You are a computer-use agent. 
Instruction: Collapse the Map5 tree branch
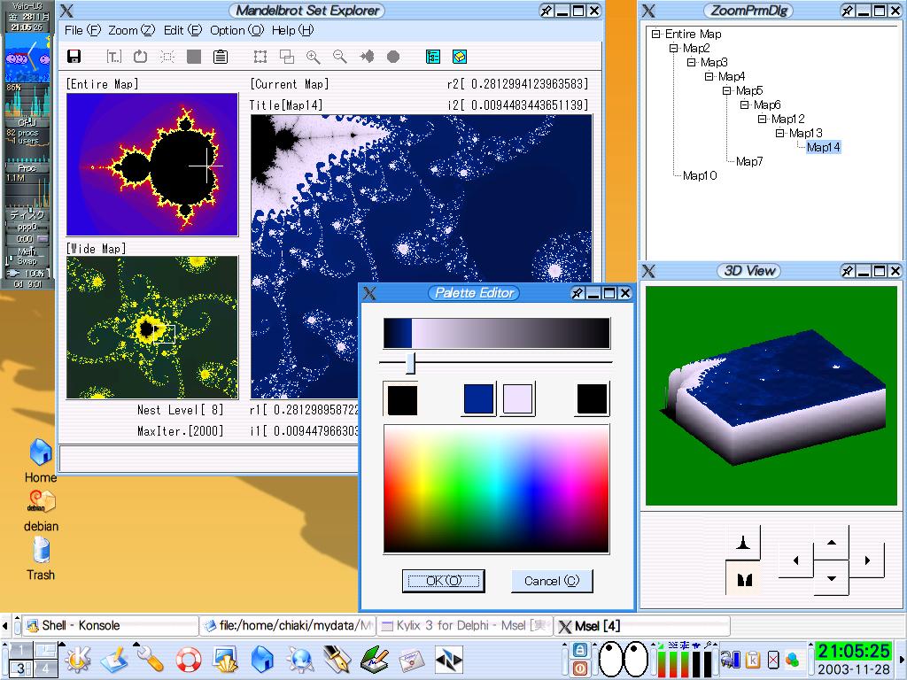pos(727,91)
